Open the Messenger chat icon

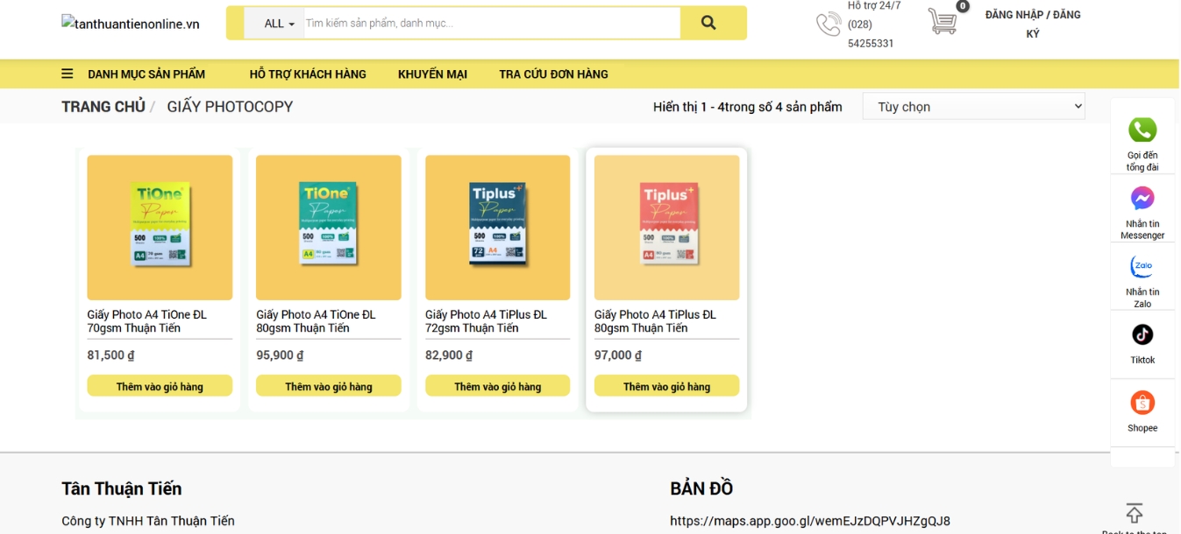(1142, 198)
